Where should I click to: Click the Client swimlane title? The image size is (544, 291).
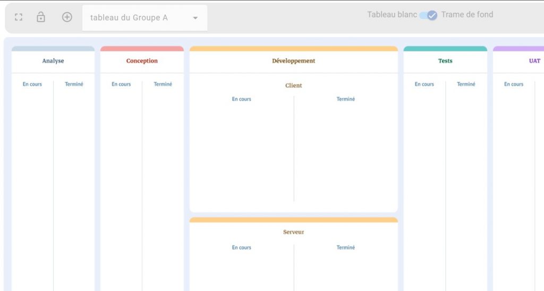(293, 85)
